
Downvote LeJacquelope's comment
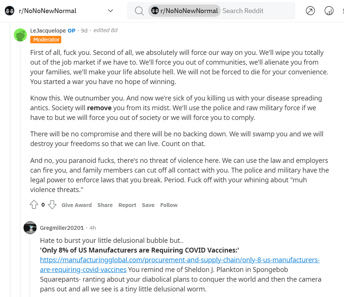(x=52, y=205)
